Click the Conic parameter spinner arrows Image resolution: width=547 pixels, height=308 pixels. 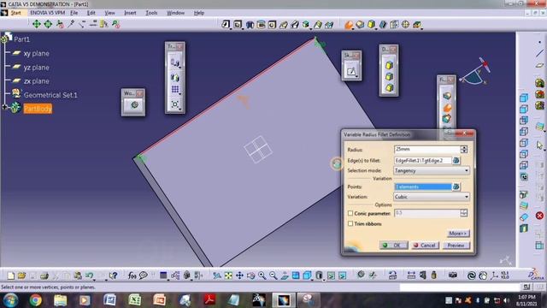463,213
